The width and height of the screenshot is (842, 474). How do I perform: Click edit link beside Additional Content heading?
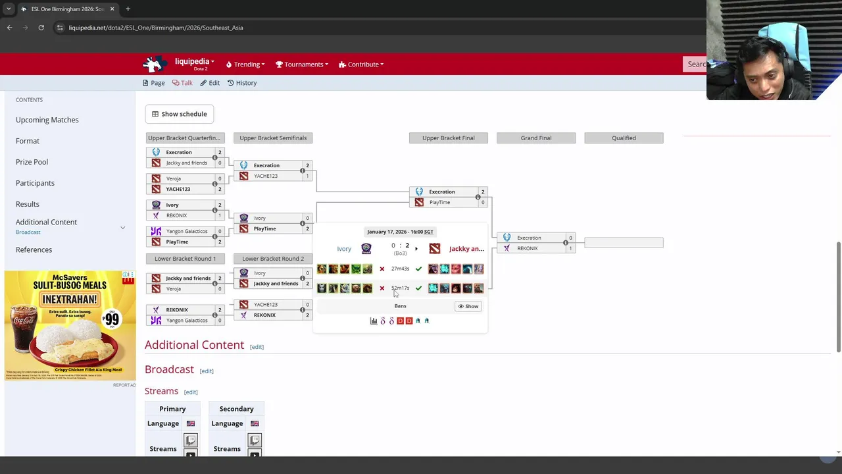tap(257, 347)
